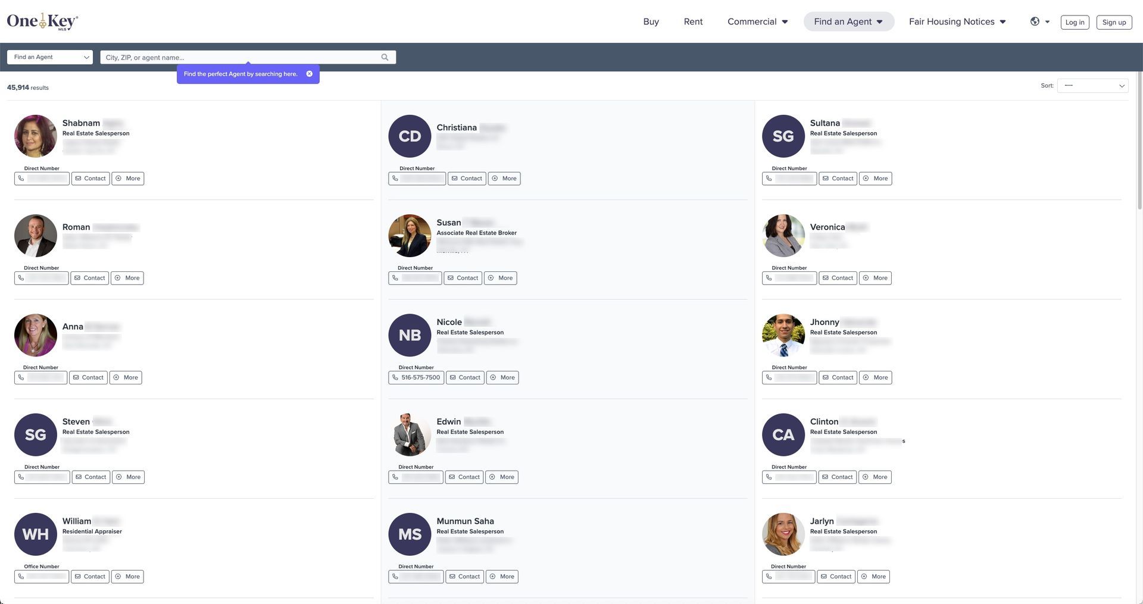Contact agent Sultana
The width and height of the screenshot is (1143, 604).
pyautogui.click(x=838, y=179)
